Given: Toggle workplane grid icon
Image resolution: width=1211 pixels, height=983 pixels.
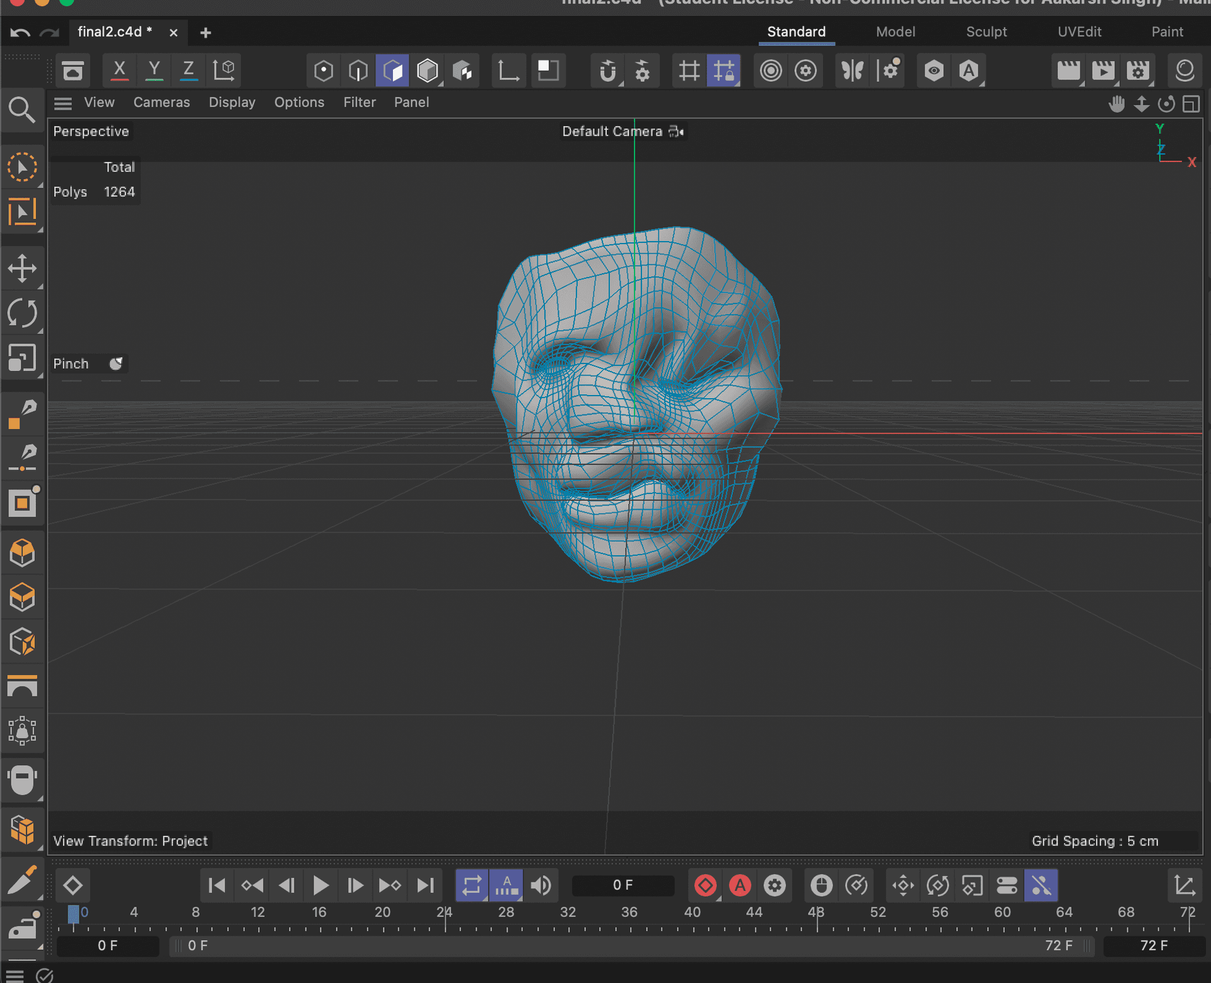Looking at the screenshot, I should [x=689, y=71].
